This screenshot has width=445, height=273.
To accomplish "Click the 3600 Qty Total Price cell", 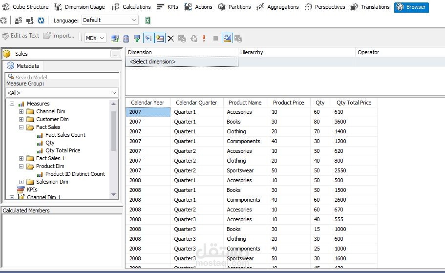I will [354, 122].
